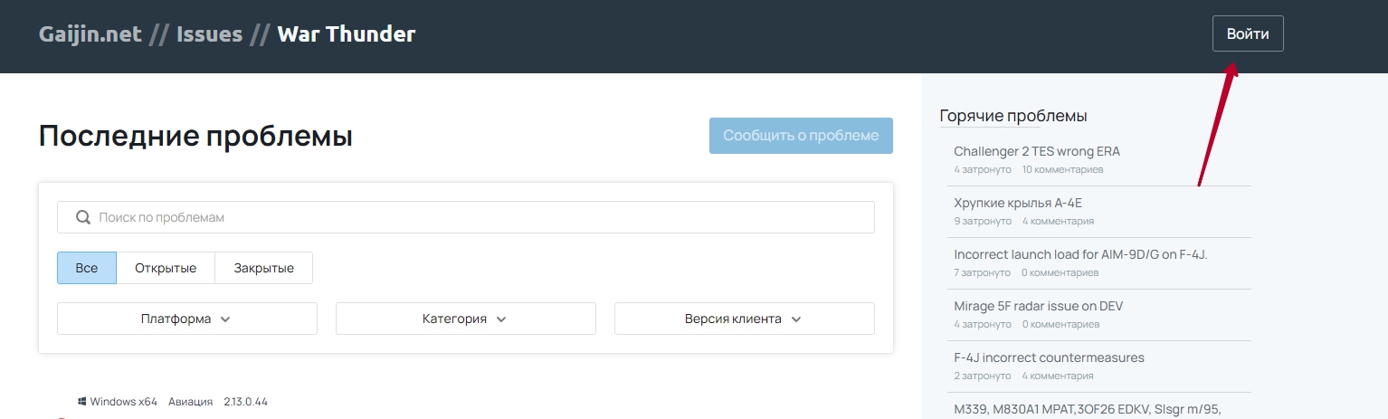The width and height of the screenshot is (1388, 419).
Task: Switch to Закрытые filter tab
Action: coord(263,268)
